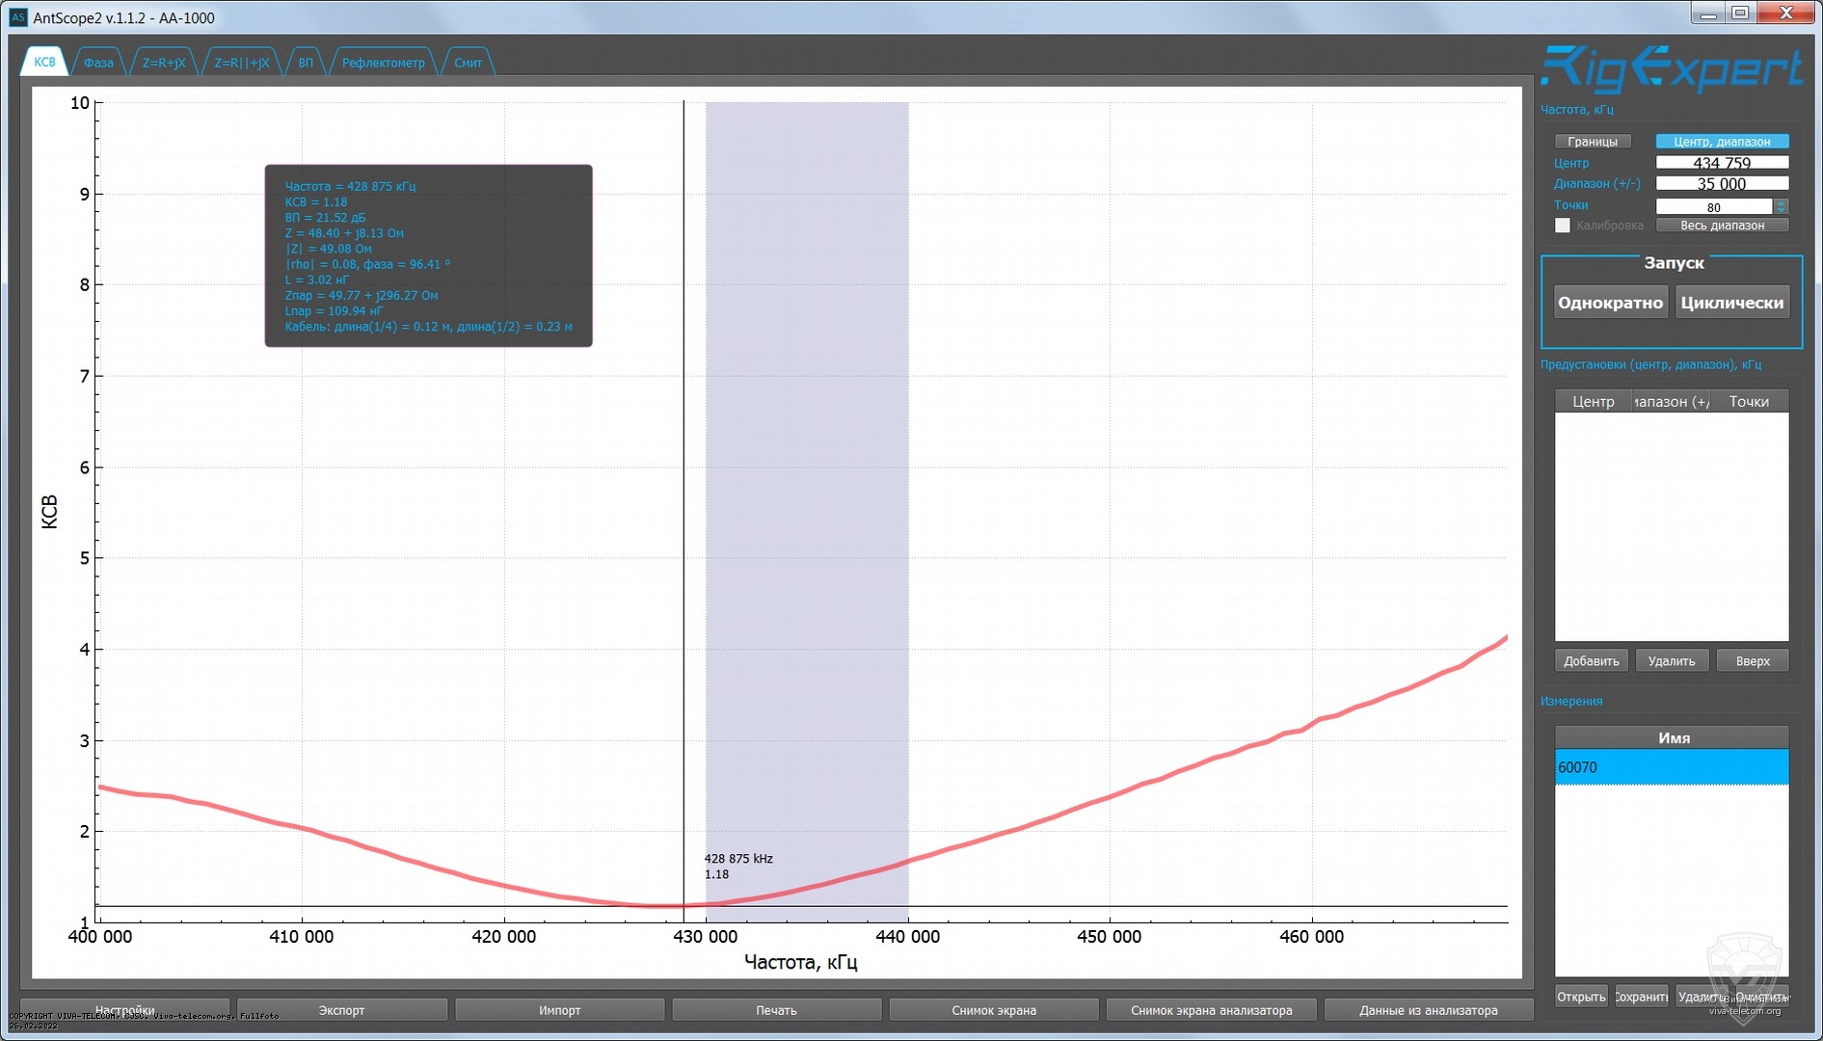Switch to Границы frequency mode
The width and height of the screenshot is (1823, 1041).
click(x=1592, y=142)
